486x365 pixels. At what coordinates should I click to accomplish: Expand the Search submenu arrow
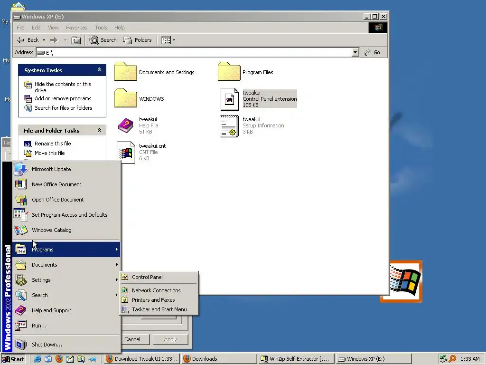click(117, 295)
